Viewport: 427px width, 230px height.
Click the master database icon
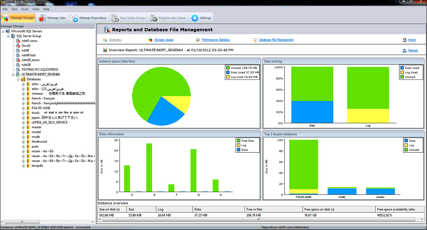coord(28,127)
